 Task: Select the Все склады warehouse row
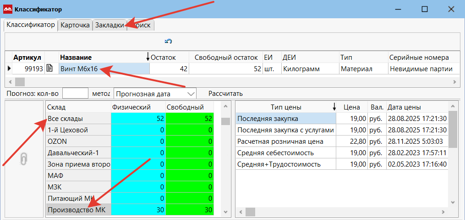point(78,119)
